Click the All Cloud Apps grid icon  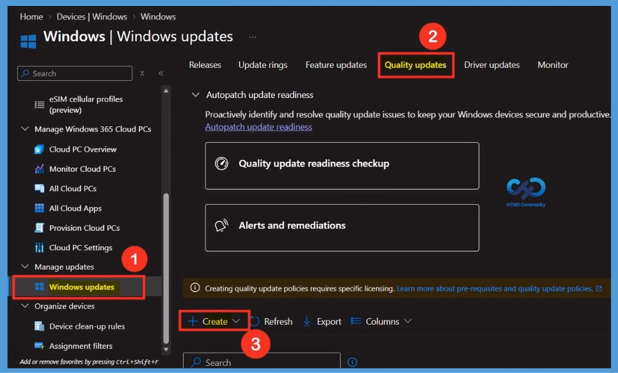[39, 208]
